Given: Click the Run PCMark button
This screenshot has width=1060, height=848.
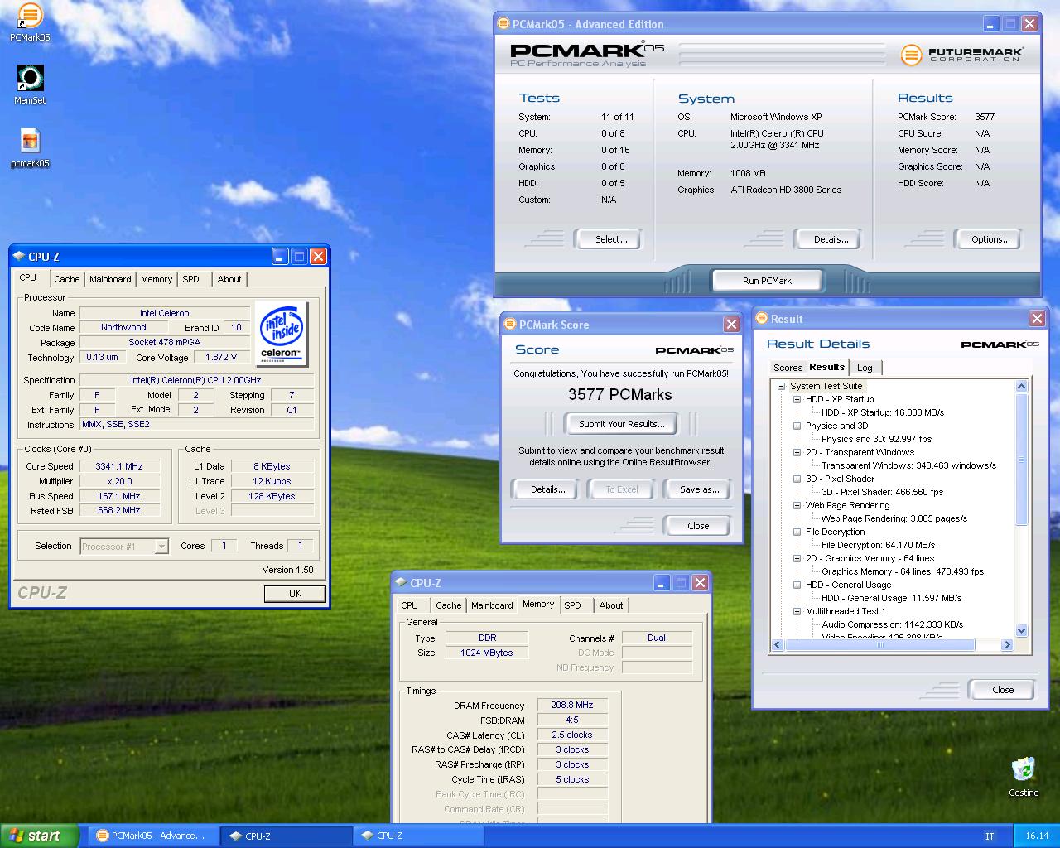Looking at the screenshot, I should 767,281.
